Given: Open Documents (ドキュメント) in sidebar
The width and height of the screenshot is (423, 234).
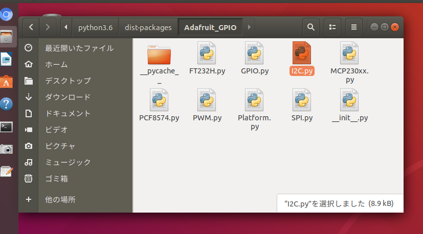Looking at the screenshot, I should coord(68,114).
